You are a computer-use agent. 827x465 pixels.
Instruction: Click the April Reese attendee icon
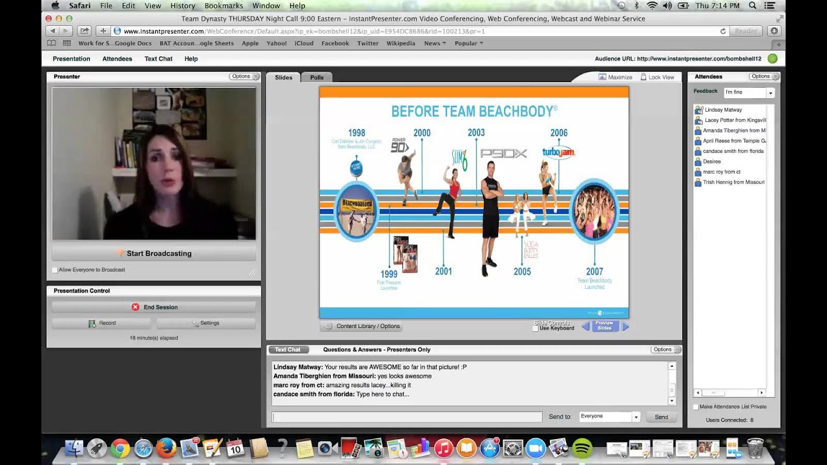tap(698, 141)
